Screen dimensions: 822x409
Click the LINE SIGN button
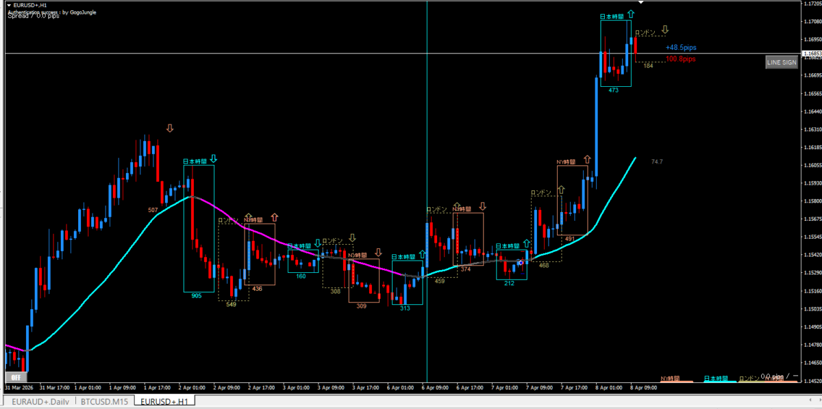[781, 62]
